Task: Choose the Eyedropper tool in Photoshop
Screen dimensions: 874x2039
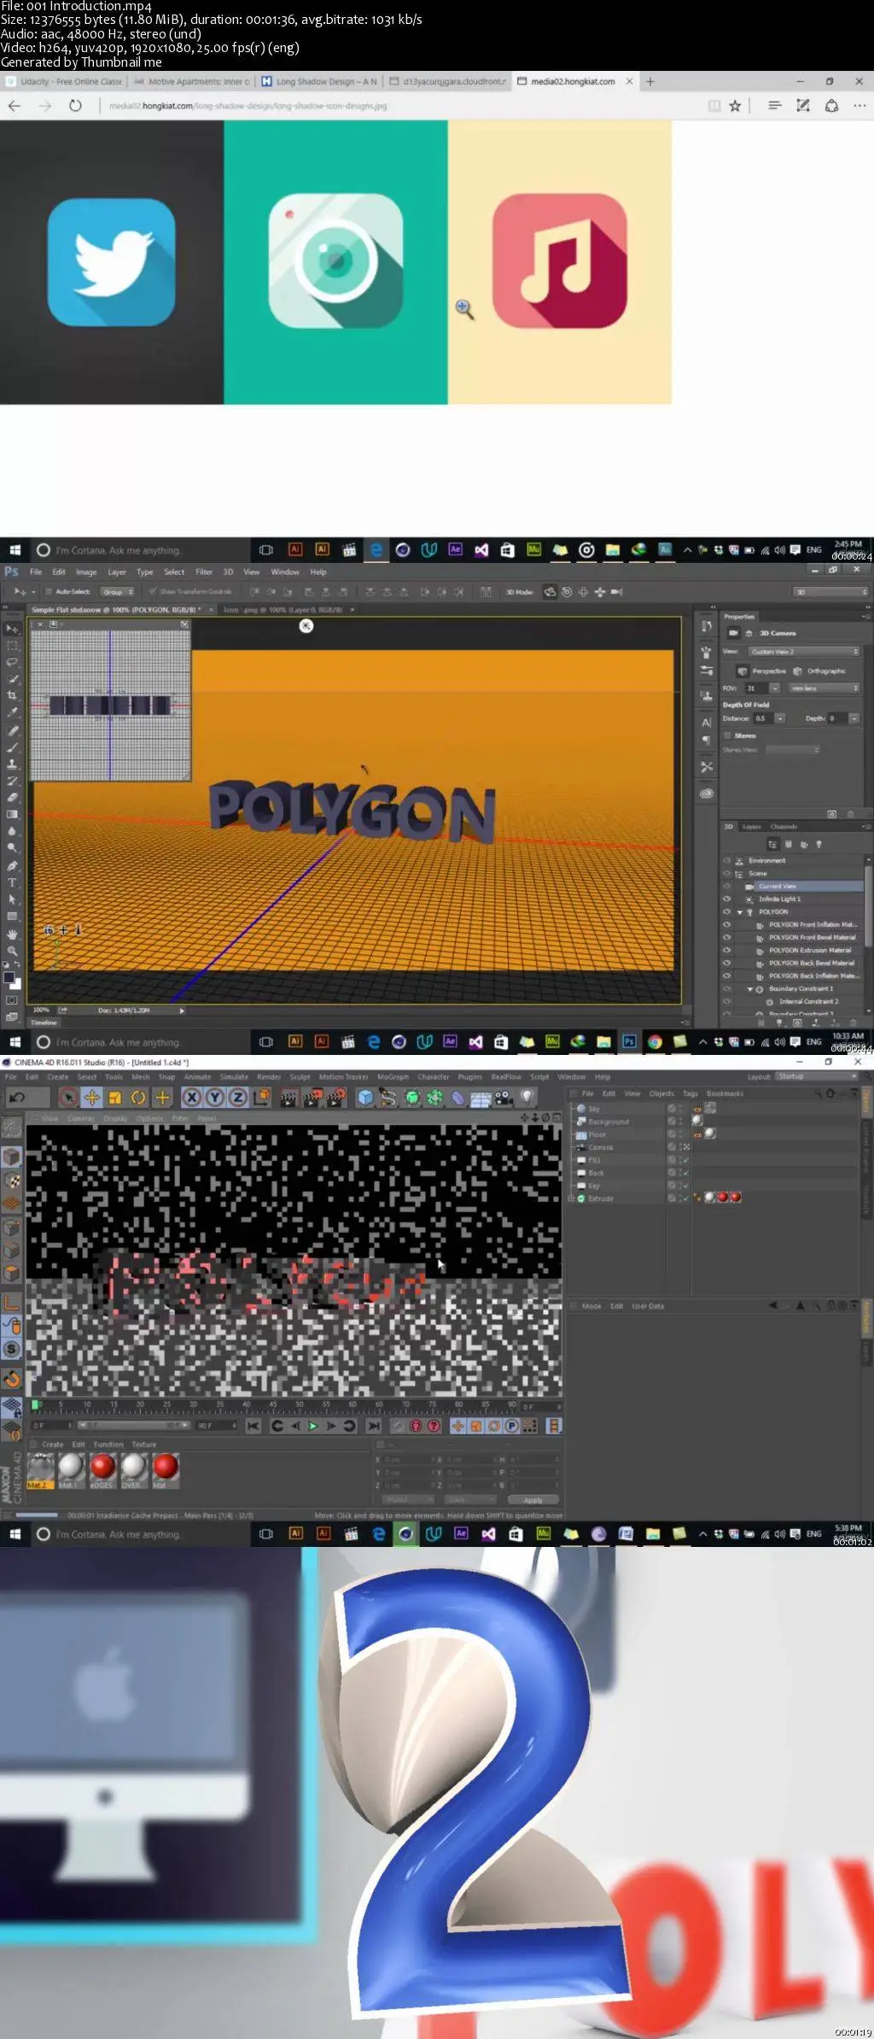Action: pos(12,712)
